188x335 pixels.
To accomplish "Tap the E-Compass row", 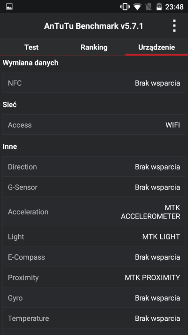I will tap(94, 257).
